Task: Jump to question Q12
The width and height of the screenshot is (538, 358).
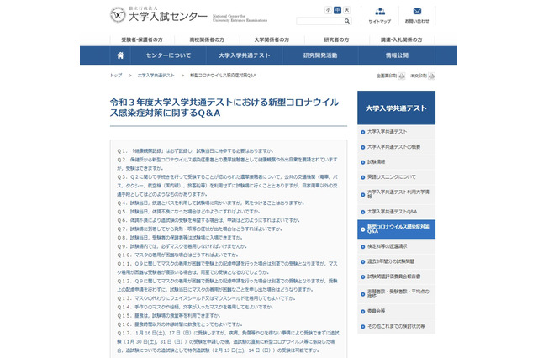Action: (x=227, y=285)
